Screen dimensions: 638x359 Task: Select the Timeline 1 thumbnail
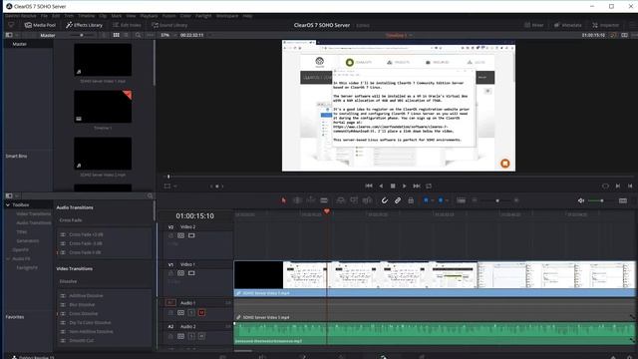103,107
